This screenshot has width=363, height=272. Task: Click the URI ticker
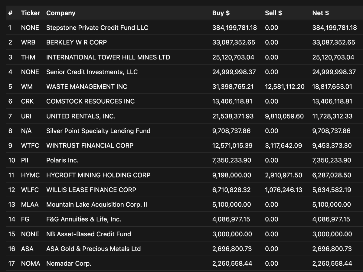tap(26, 116)
